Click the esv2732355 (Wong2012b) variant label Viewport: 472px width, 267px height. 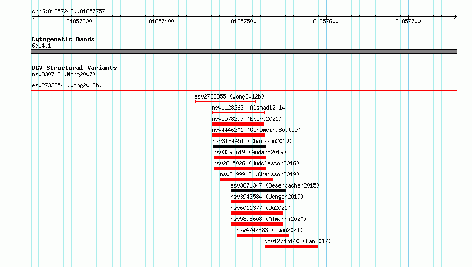pos(229,96)
